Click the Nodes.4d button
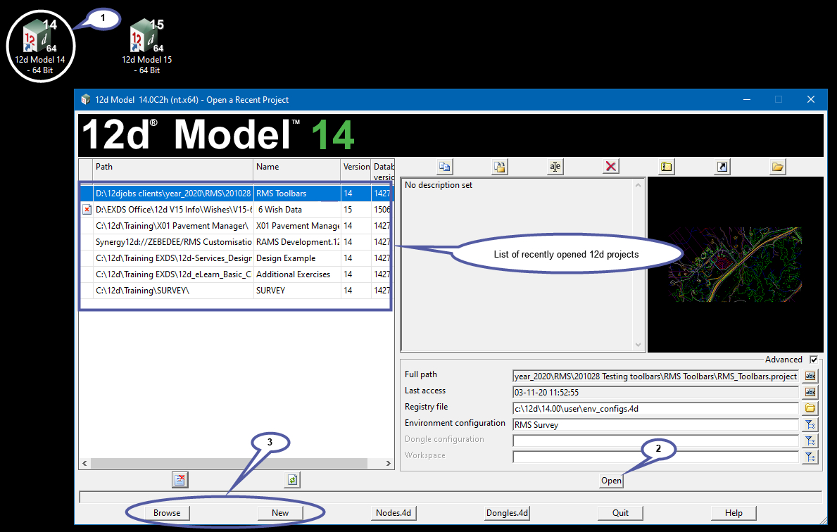The height and width of the screenshot is (532, 837). [394, 513]
